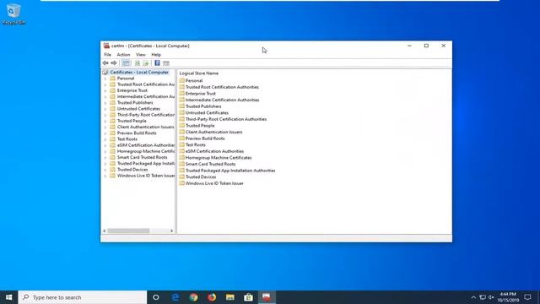Select Homegroup Machine Certificates in store list
540x304 pixels.
click(219, 158)
